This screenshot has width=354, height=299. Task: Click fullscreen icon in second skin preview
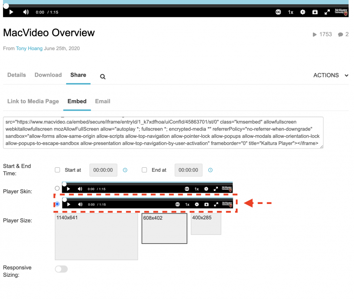(216, 204)
